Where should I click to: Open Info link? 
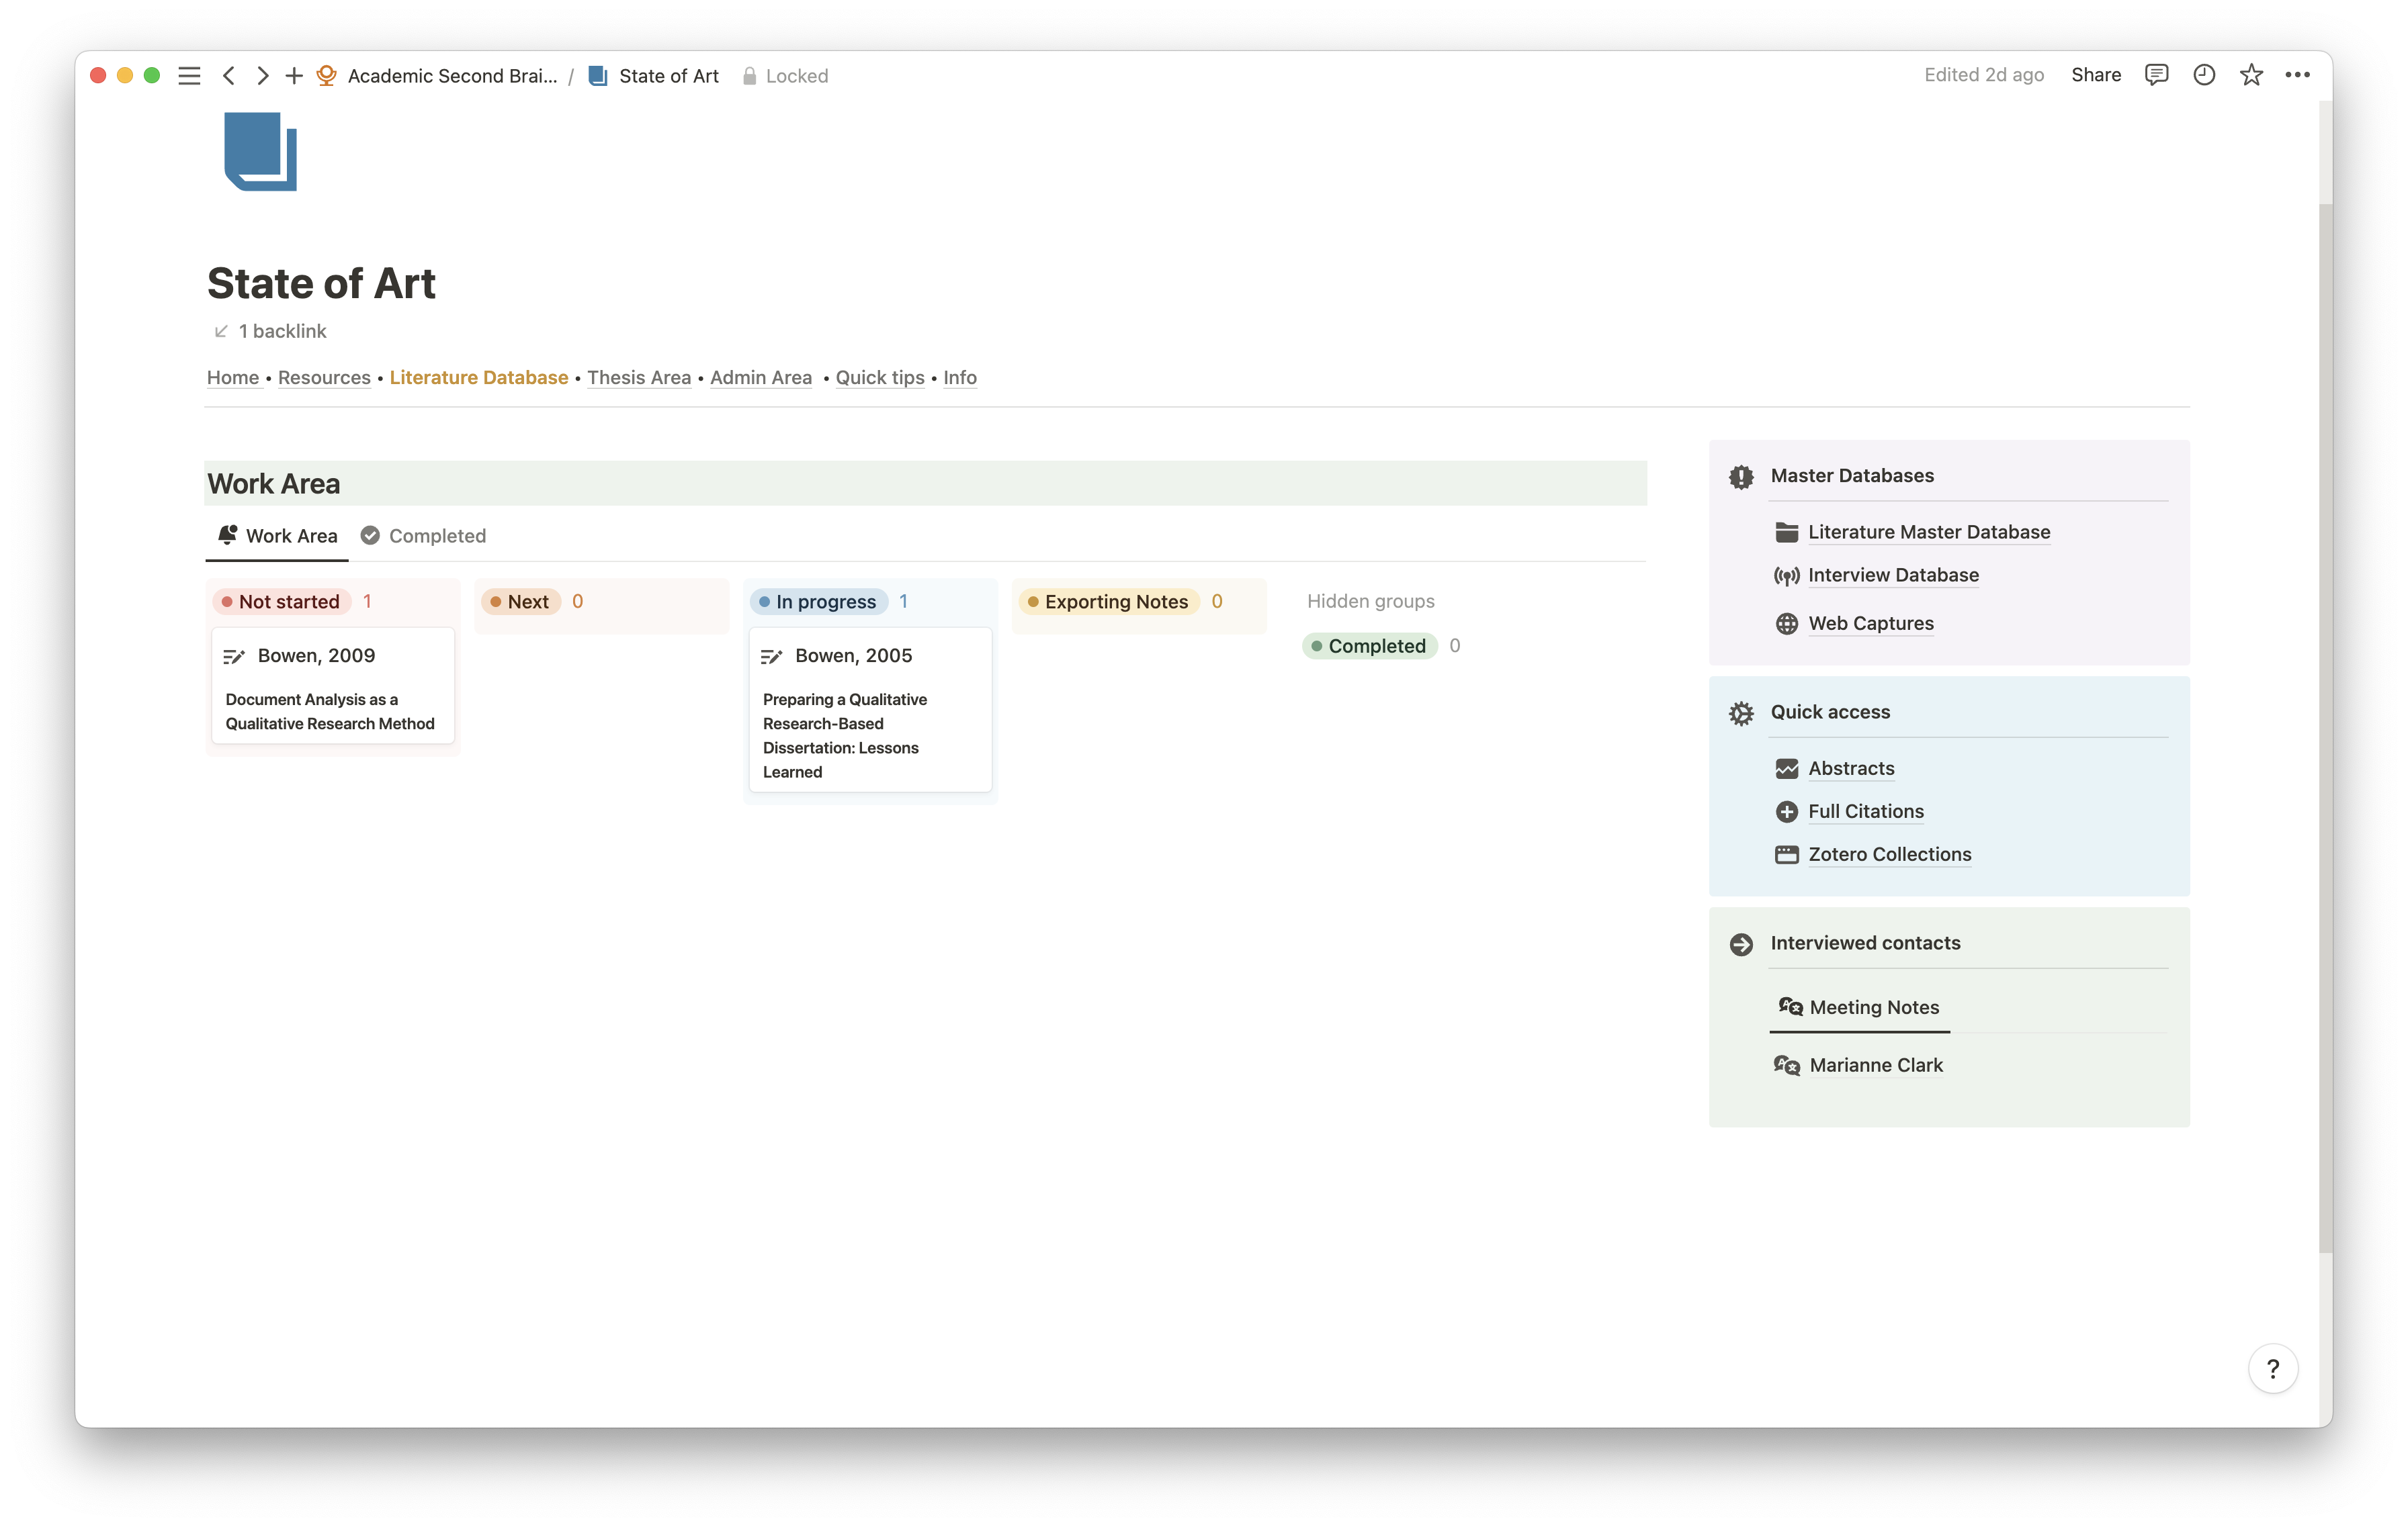click(x=960, y=378)
